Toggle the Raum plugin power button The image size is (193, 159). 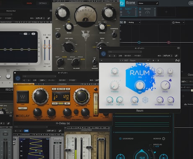pyautogui.click(x=104, y=54)
